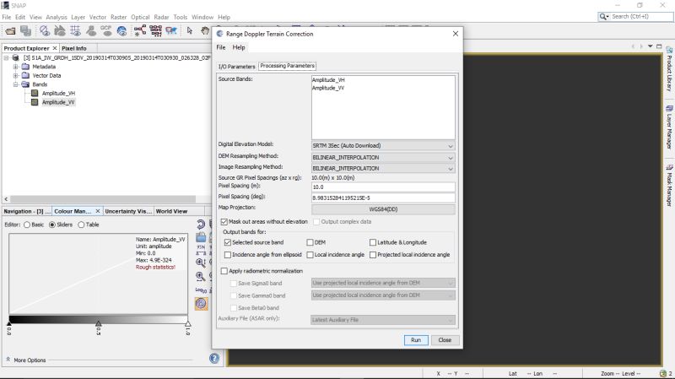Open the Digital Elevation Model dropdown
675x379 pixels.
(383, 146)
